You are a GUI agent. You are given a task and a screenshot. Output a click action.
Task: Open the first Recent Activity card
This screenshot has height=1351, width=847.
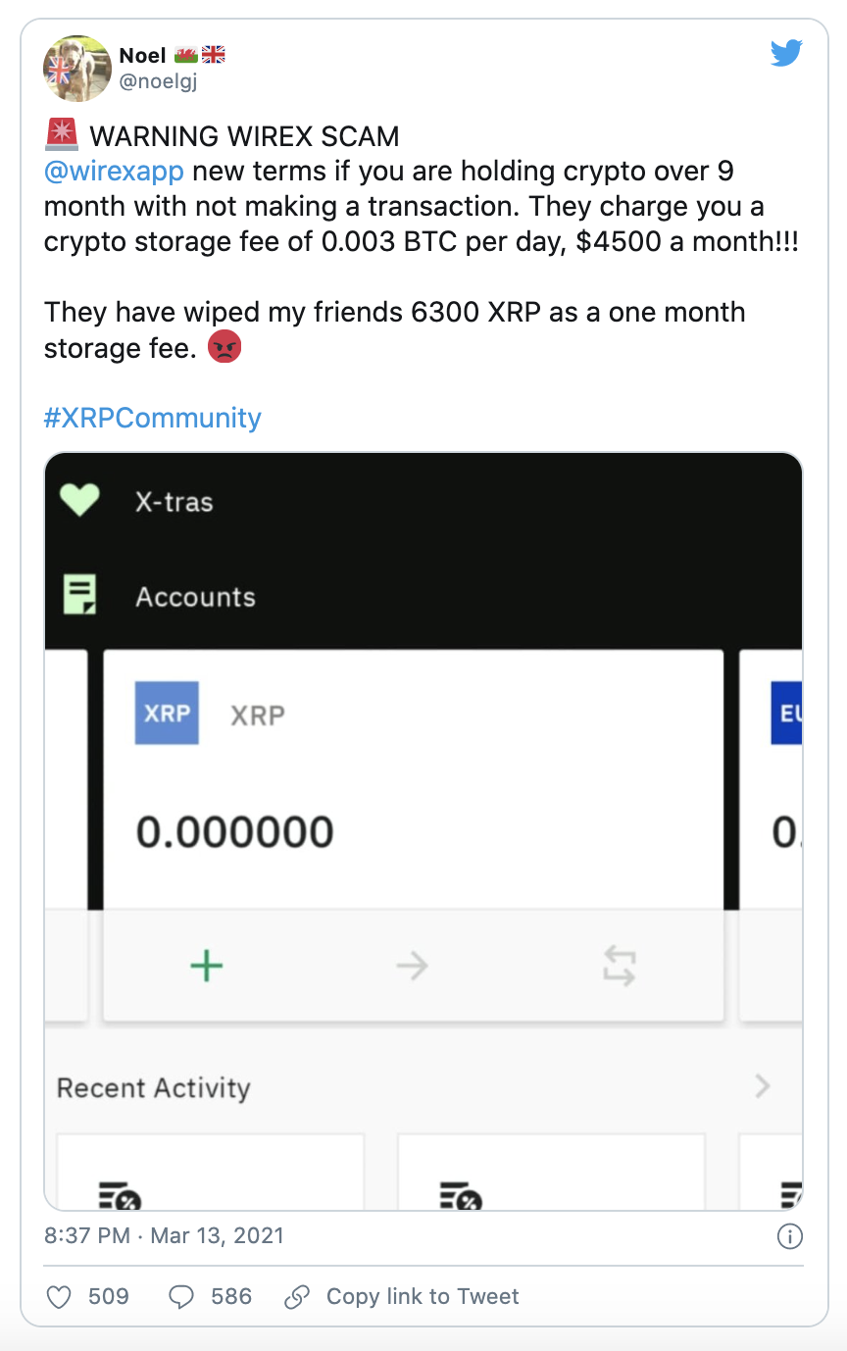coord(211,1173)
